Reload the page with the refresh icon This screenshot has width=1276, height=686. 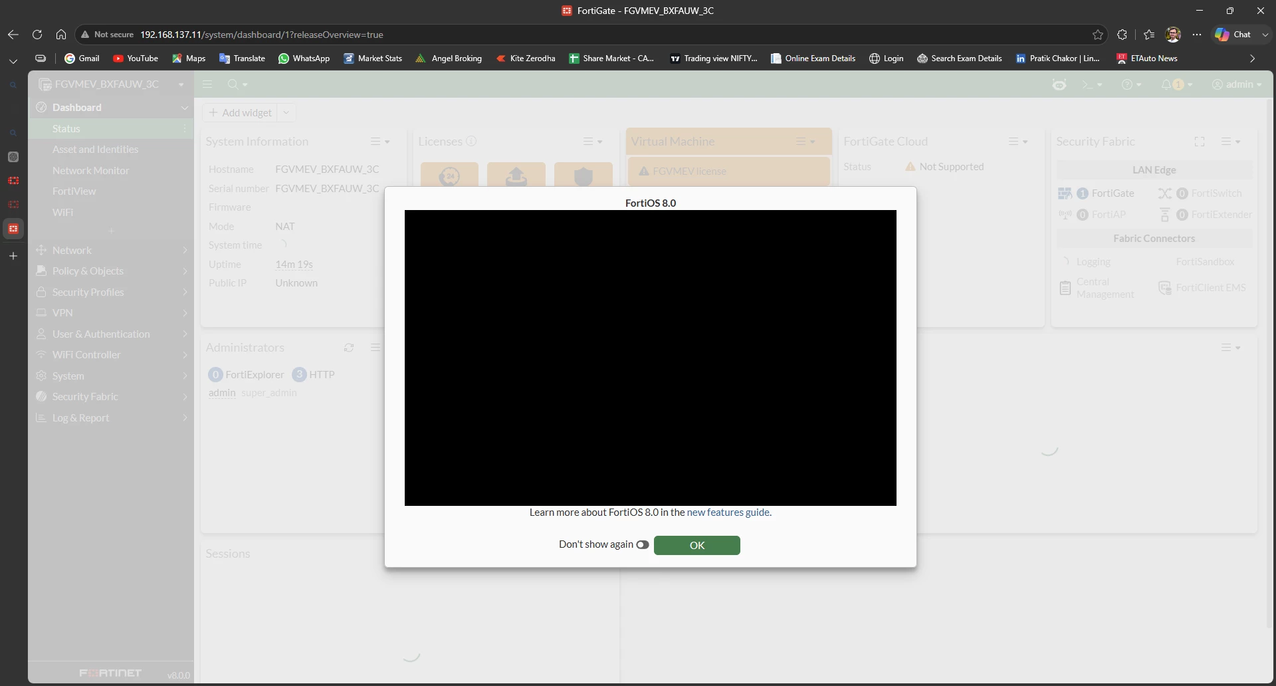click(x=37, y=35)
